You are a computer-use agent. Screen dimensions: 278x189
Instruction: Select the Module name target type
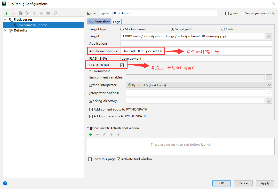coord(122,29)
